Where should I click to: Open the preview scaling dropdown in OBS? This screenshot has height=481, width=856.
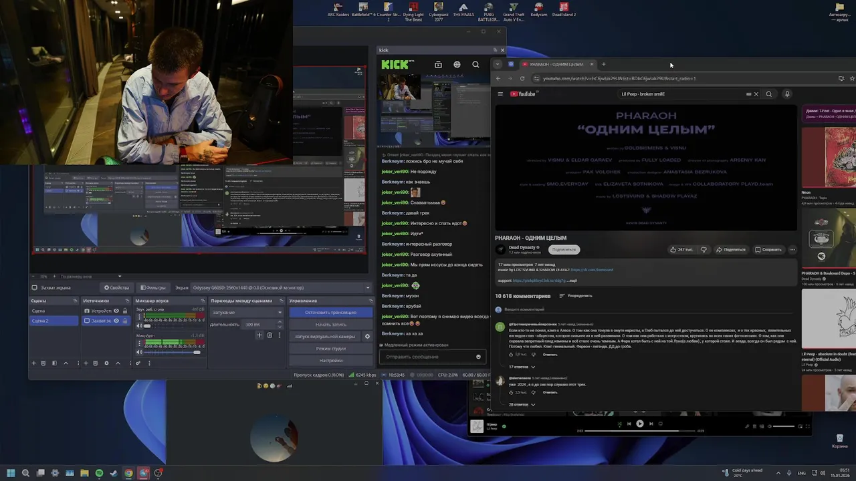90,276
